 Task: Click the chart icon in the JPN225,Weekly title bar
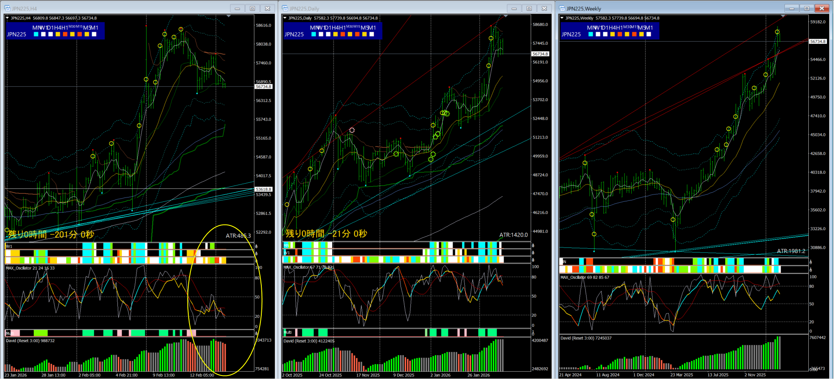[562, 8]
